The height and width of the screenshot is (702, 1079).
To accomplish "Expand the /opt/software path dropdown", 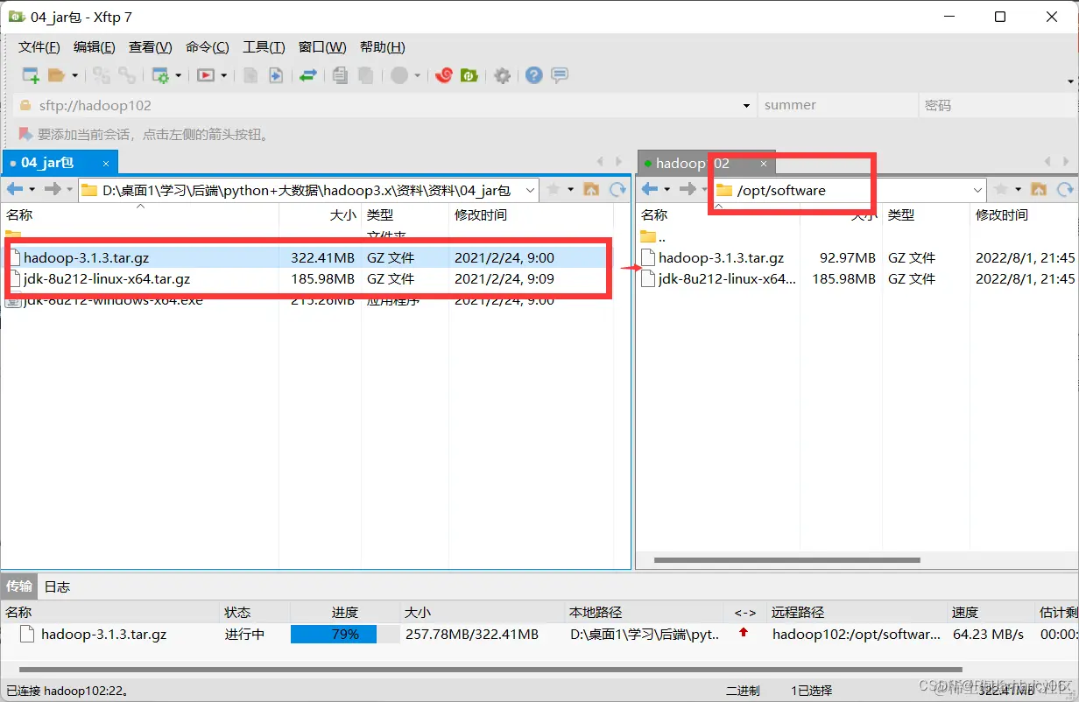I will [978, 190].
